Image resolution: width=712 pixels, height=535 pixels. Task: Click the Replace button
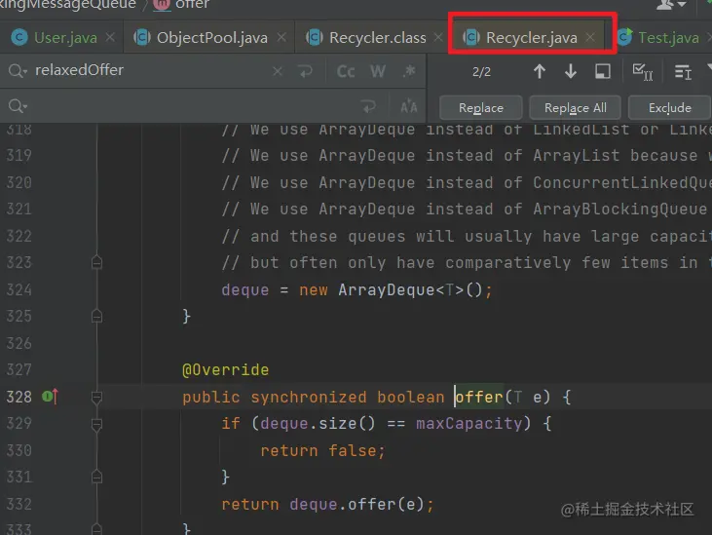click(481, 107)
